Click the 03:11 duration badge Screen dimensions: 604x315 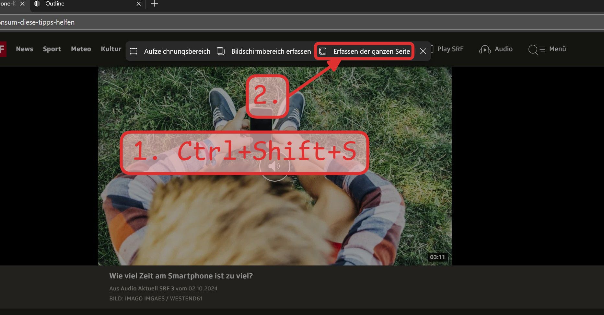pos(437,257)
